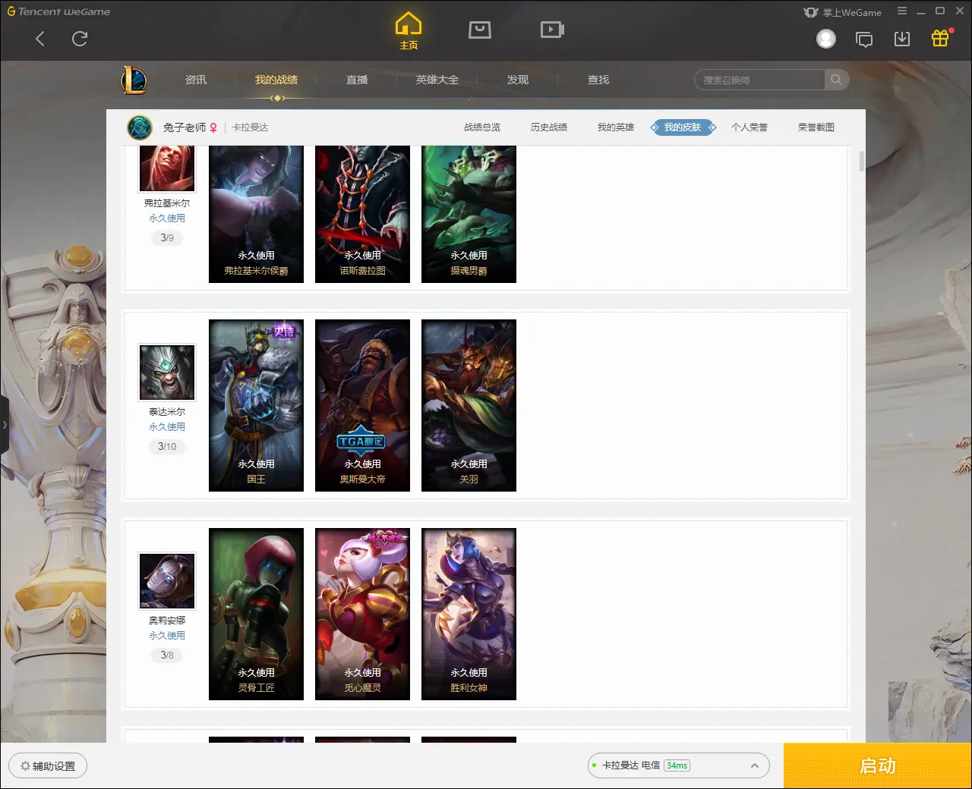Switch to the 荣誉截图 sub-tab
This screenshot has width=972, height=789.
(816, 127)
